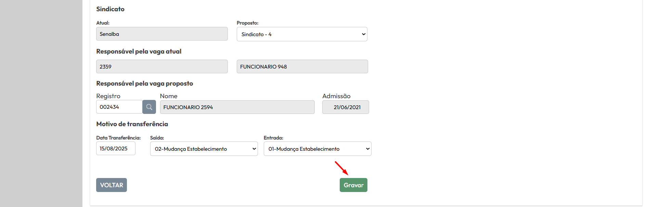Click the magnifier search icon beside Registro
This screenshot has width=650, height=207.
coord(149,107)
